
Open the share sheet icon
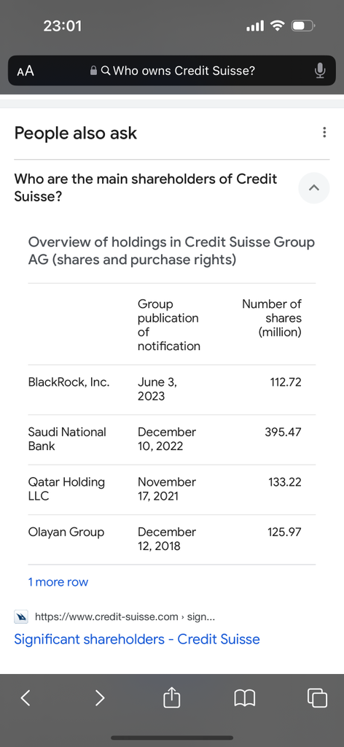(172, 698)
